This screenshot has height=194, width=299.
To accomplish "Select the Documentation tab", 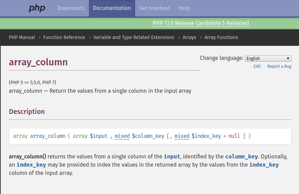I will coord(112,8).
